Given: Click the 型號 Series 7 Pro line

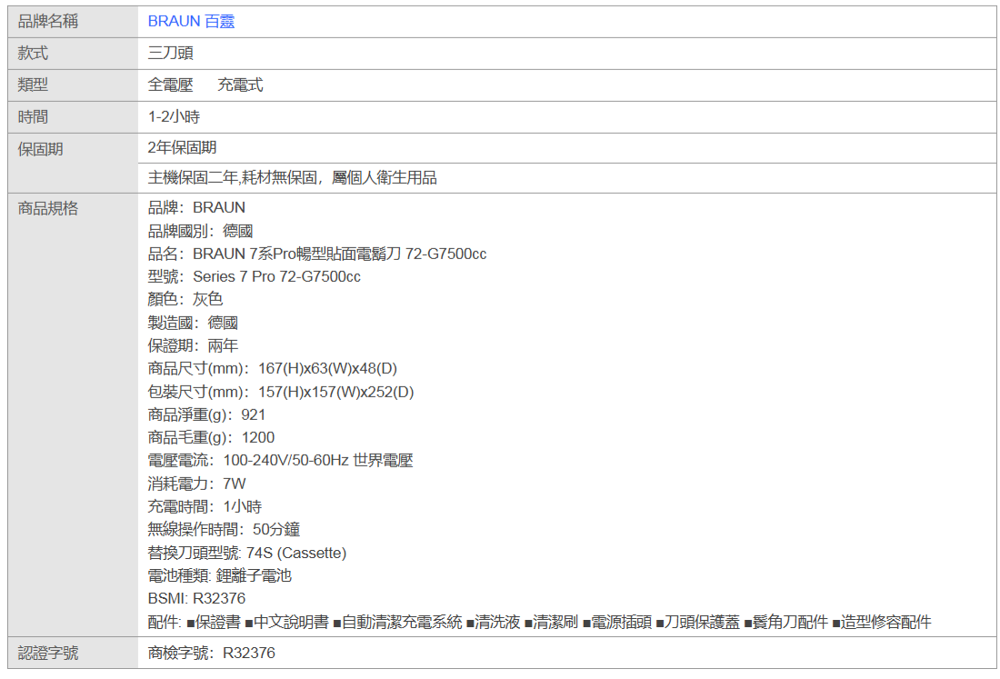Looking at the screenshot, I should point(255,276).
